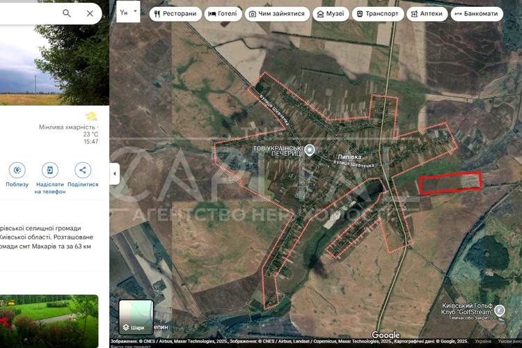Select the Чим зайнятися chip

277,14
